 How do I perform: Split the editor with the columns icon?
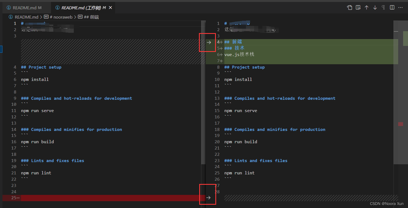392,8
